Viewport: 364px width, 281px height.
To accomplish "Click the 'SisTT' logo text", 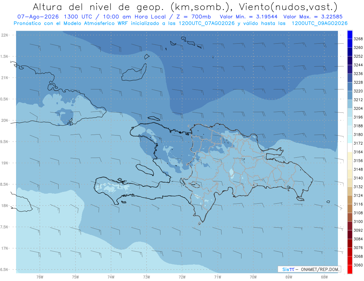I will point(288,269).
